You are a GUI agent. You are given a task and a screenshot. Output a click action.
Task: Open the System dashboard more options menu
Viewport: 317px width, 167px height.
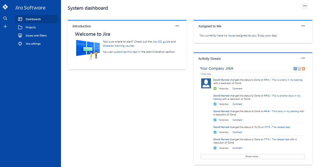(304, 6)
